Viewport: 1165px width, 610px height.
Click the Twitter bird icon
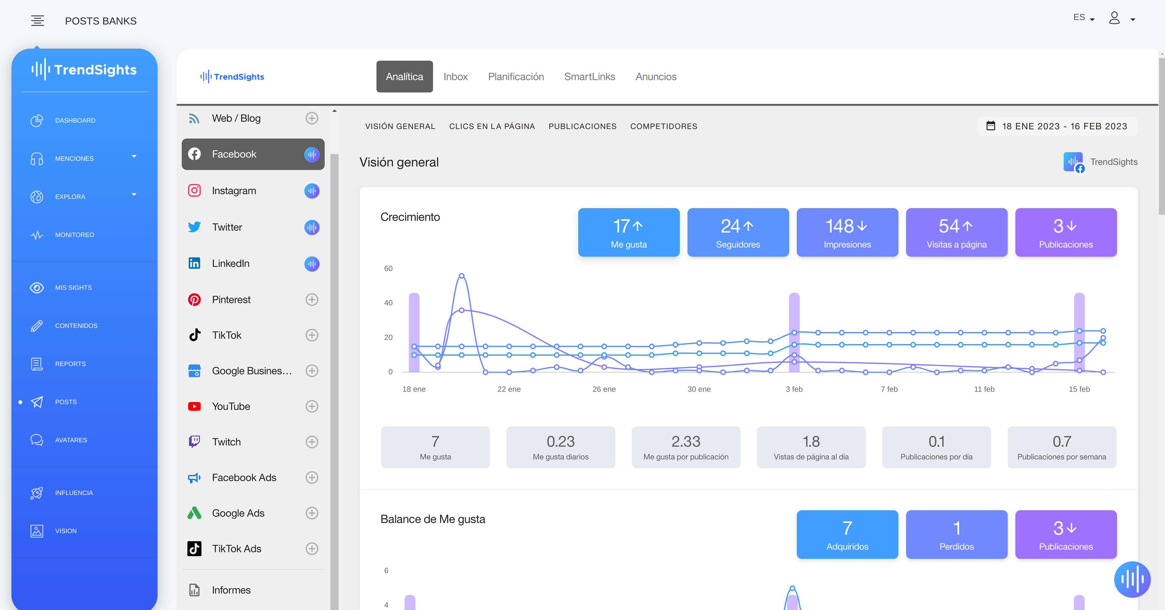[194, 227]
